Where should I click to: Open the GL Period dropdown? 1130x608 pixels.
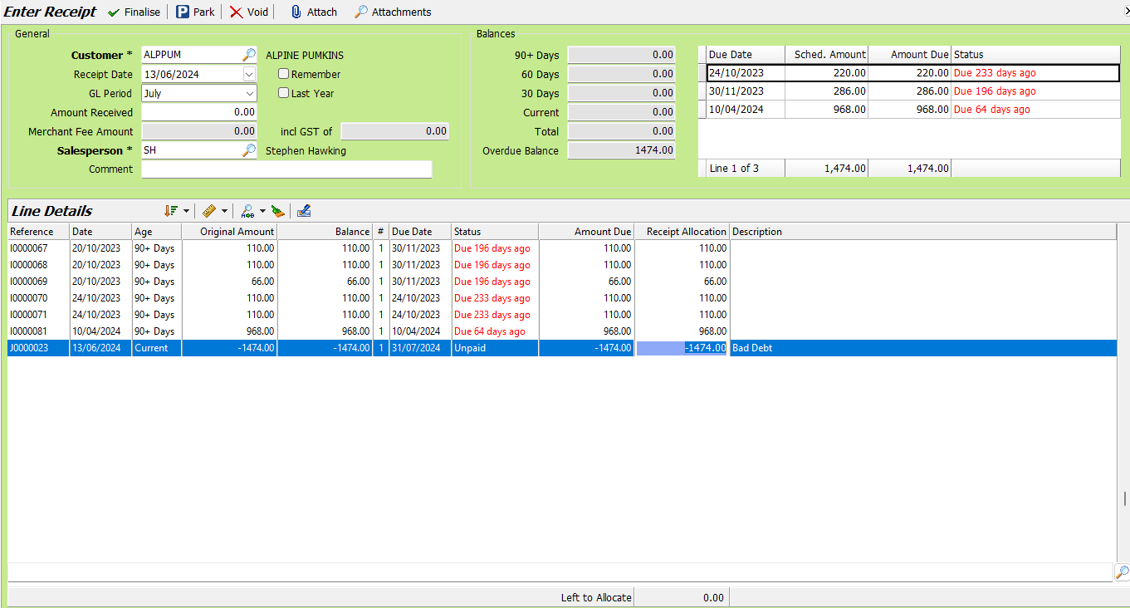click(x=249, y=93)
